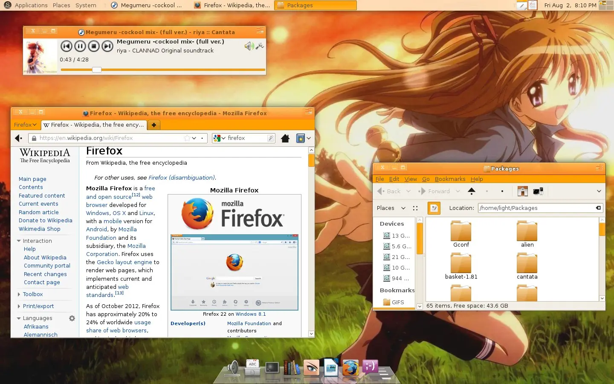Open the Calibre books icon in the dock
This screenshot has height=384, width=614.
coord(292,368)
